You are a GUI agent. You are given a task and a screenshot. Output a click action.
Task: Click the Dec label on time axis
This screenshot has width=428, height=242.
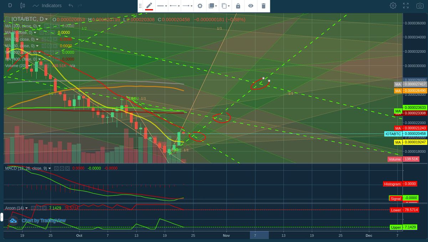369,235
